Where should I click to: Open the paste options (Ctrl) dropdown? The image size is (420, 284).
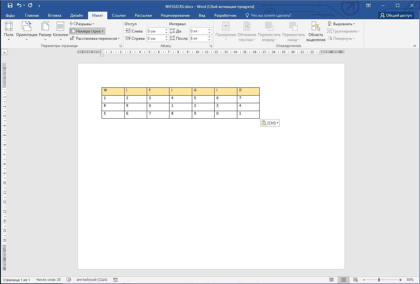click(270, 123)
